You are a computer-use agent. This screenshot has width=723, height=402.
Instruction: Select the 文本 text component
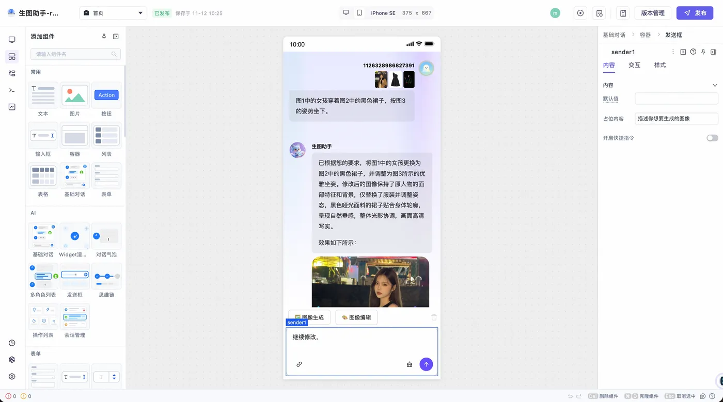click(x=43, y=100)
